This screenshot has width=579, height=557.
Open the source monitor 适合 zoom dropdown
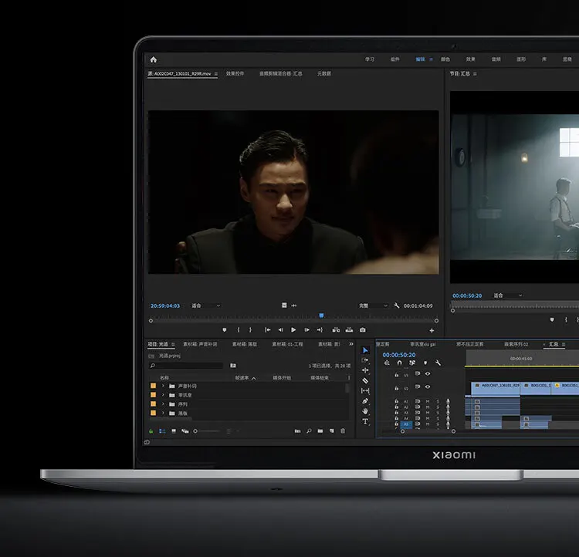pos(205,306)
